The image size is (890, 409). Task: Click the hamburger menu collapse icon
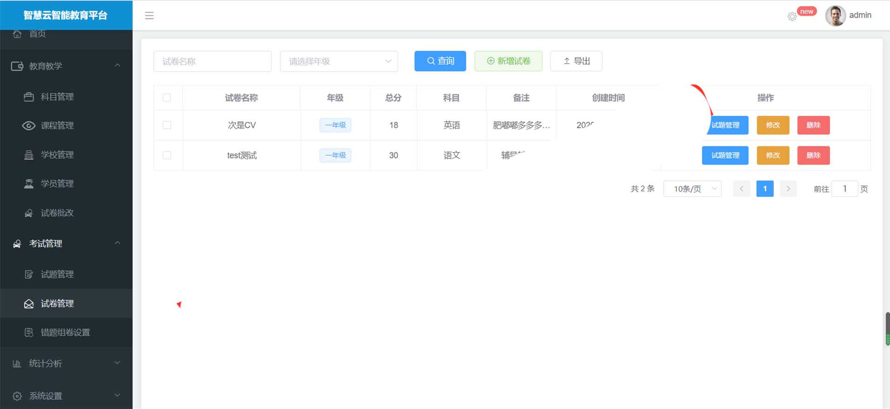(149, 16)
